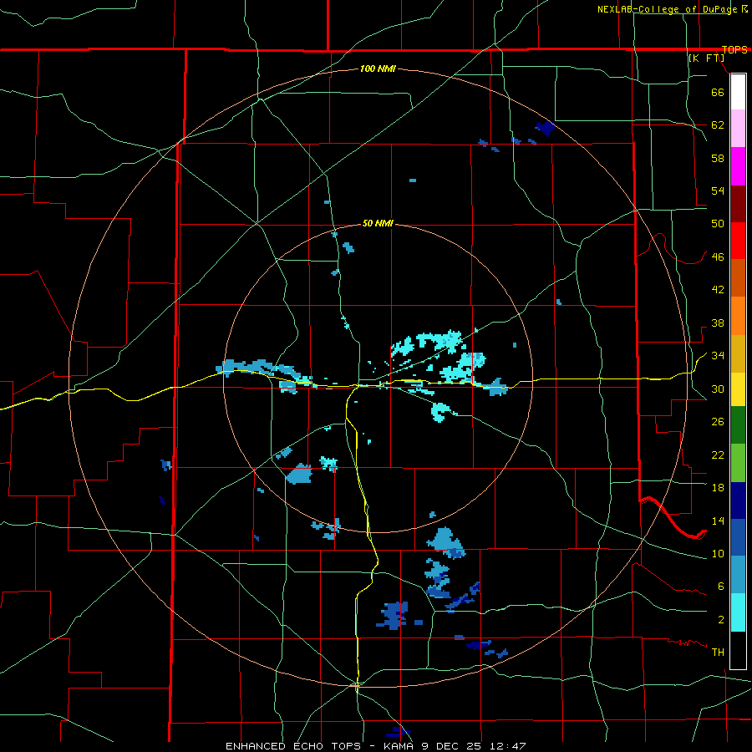Click the light pink legend swatch
This screenshot has width=752, height=752.
[738, 129]
